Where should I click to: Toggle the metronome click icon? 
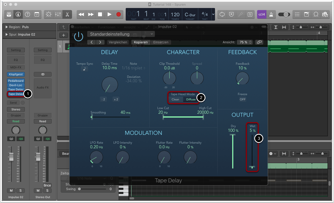271,14
